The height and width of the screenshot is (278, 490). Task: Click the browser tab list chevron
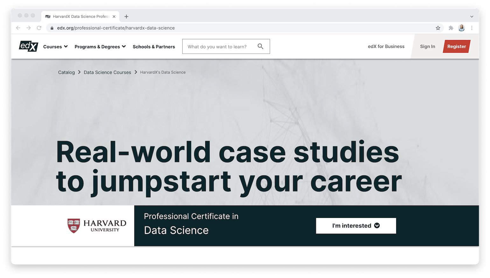point(471,16)
